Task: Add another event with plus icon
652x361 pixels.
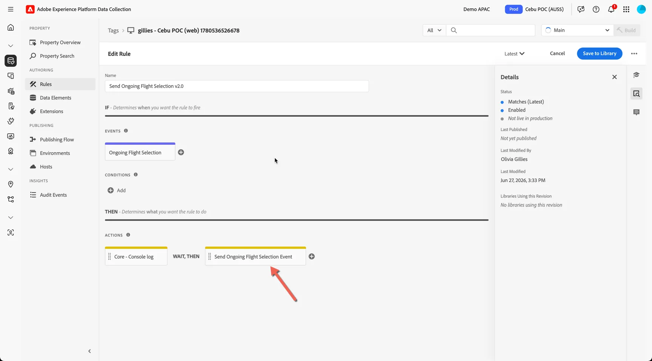Action: (x=181, y=152)
